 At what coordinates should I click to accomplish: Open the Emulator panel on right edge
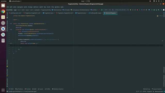pyautogui.click(x=164, y=70)
